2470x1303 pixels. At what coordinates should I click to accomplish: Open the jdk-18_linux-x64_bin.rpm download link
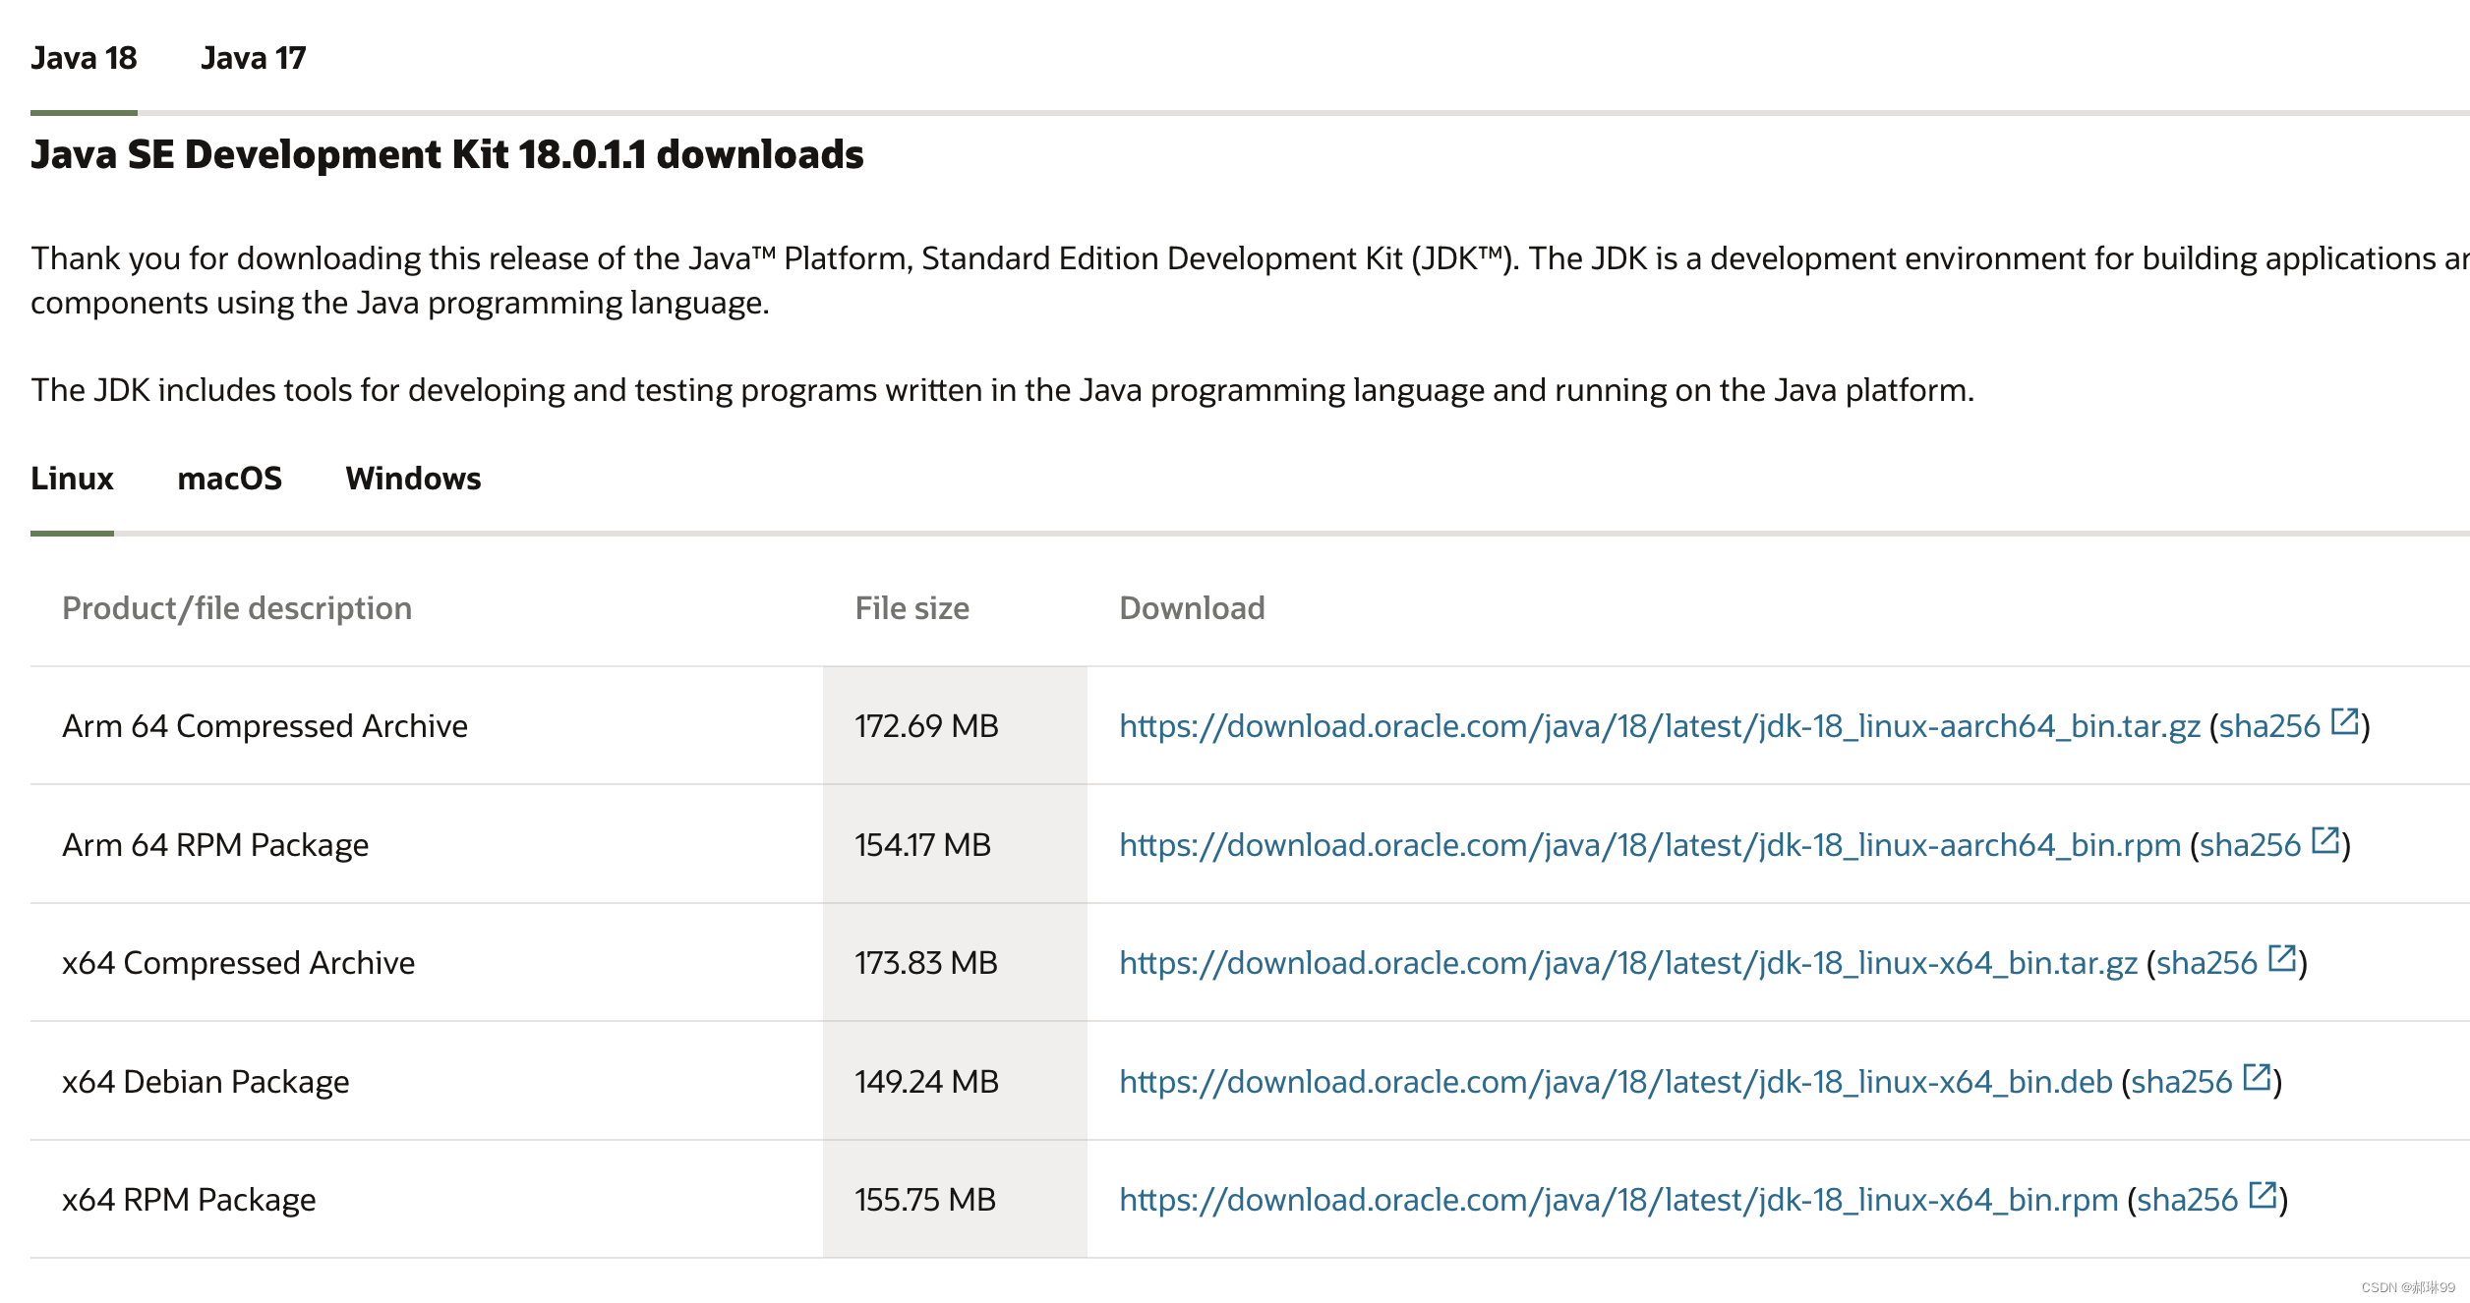pos(1618,1200)
